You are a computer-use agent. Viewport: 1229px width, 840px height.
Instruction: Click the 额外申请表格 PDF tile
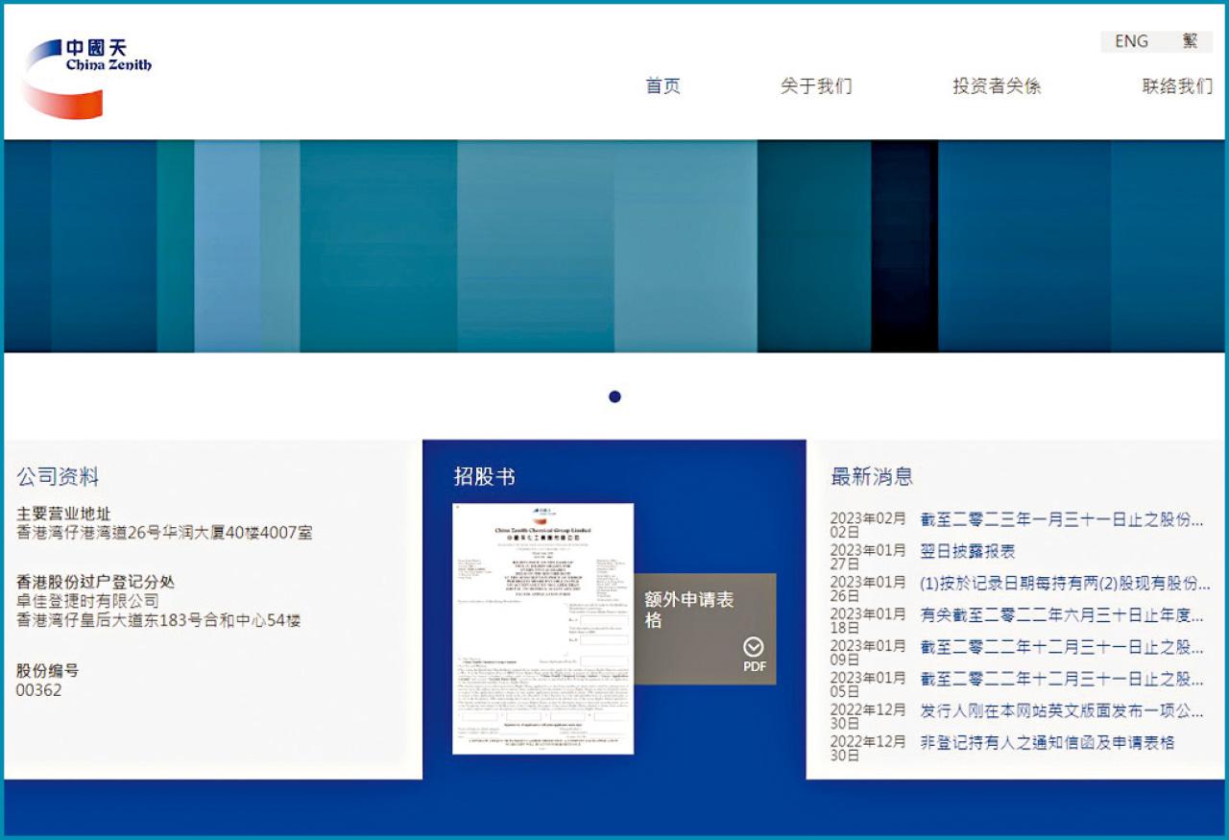pos(704,629)
